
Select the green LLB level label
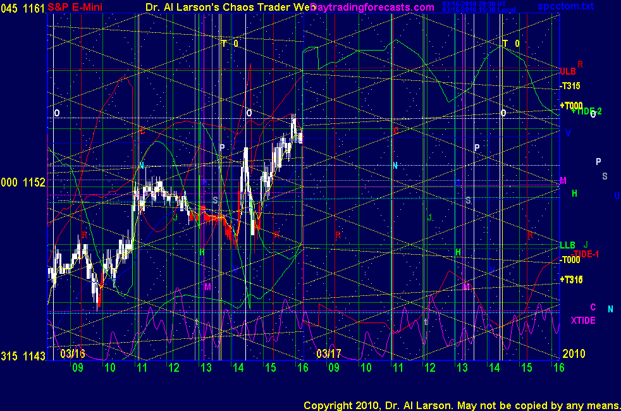tap(567, 245)
